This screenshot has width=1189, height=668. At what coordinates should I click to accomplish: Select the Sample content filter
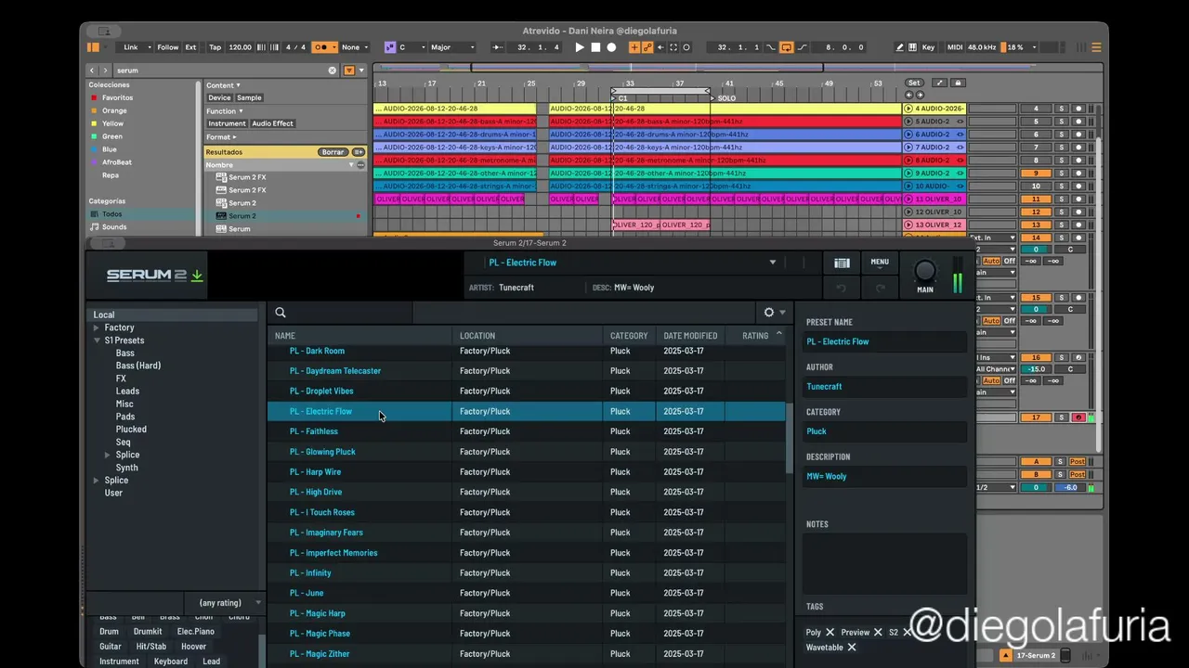249,97
